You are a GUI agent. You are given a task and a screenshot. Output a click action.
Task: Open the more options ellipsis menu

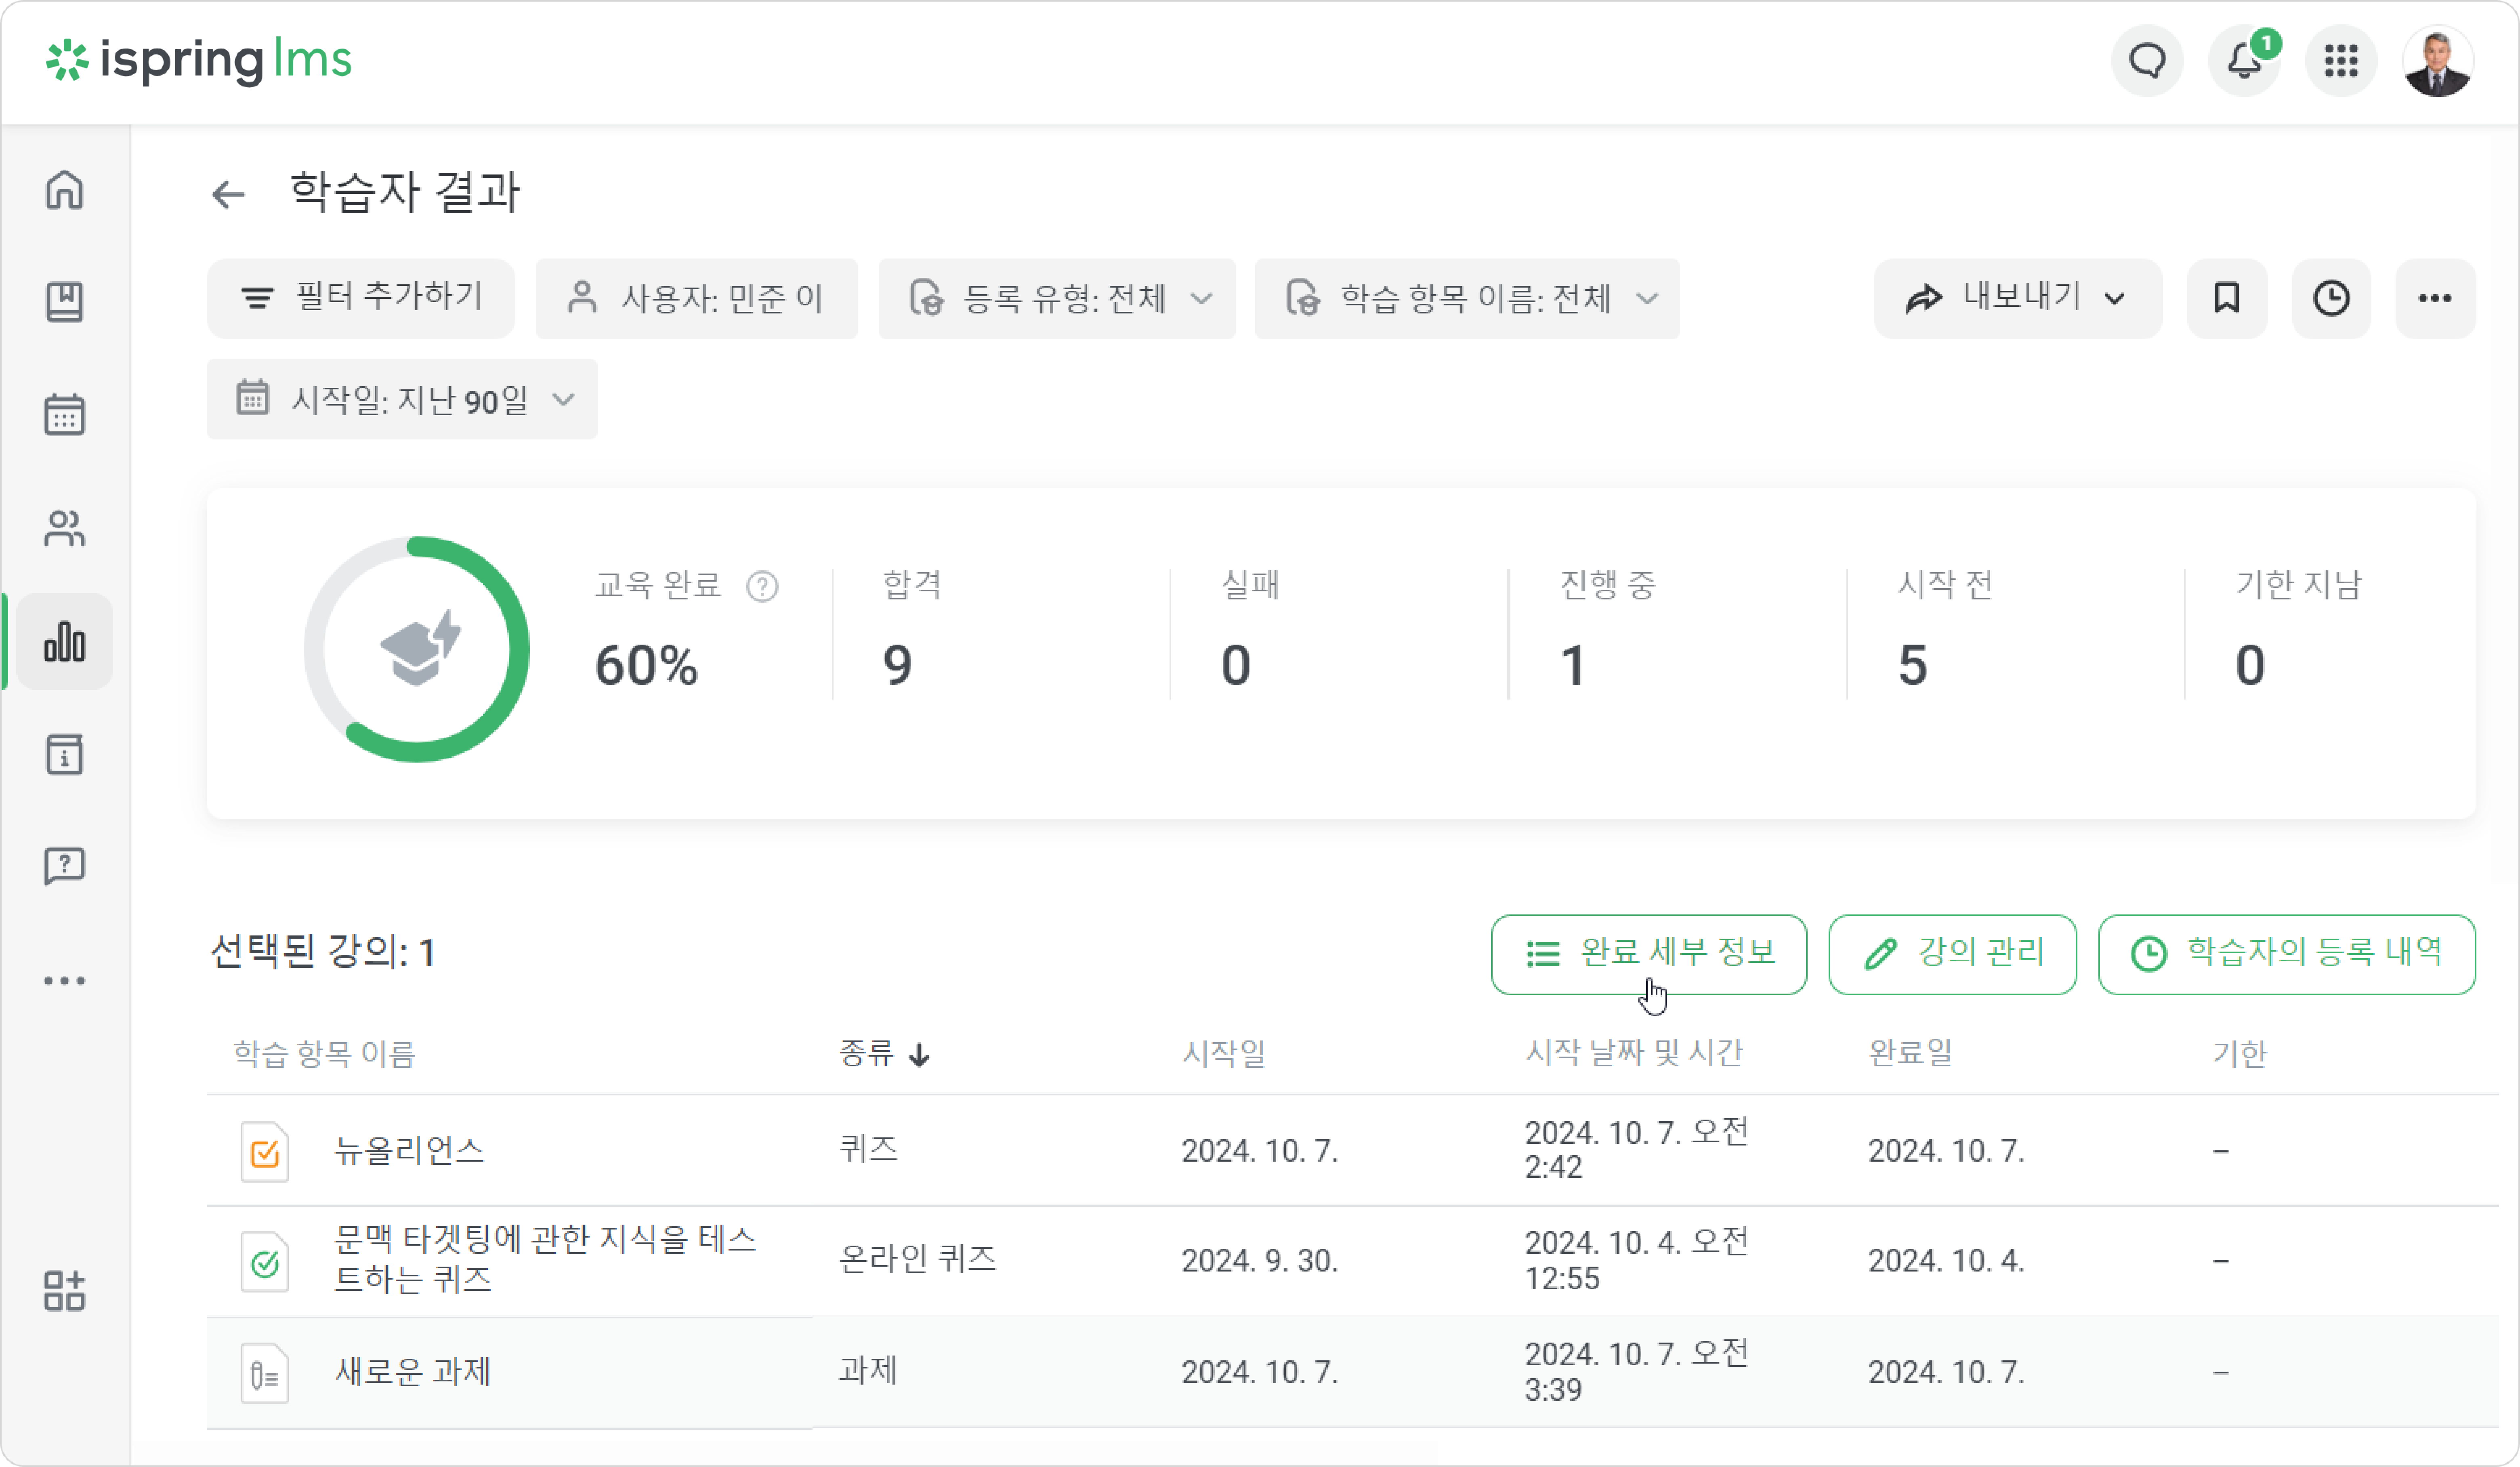point(2435,298)
